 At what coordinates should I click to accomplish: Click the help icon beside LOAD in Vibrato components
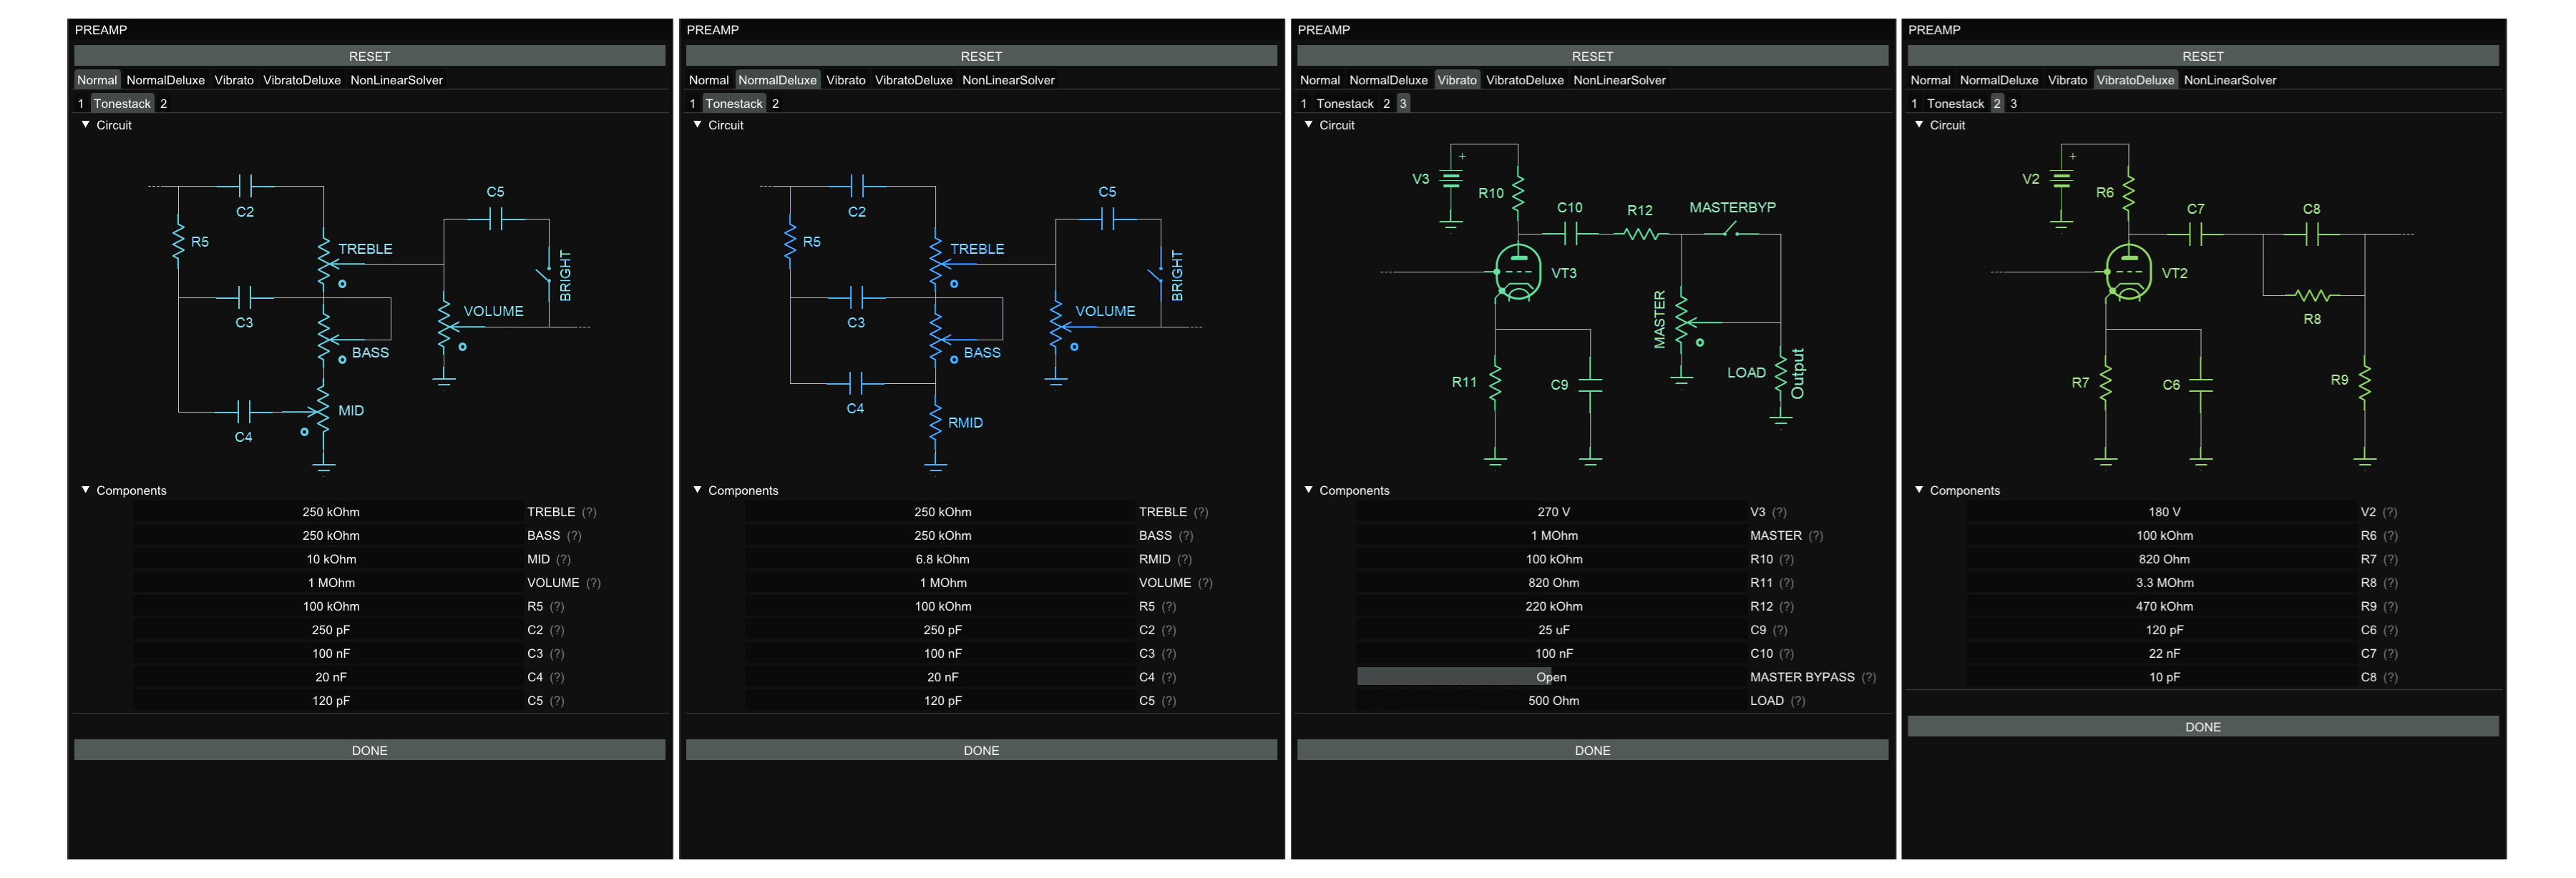pos(1797,700)
